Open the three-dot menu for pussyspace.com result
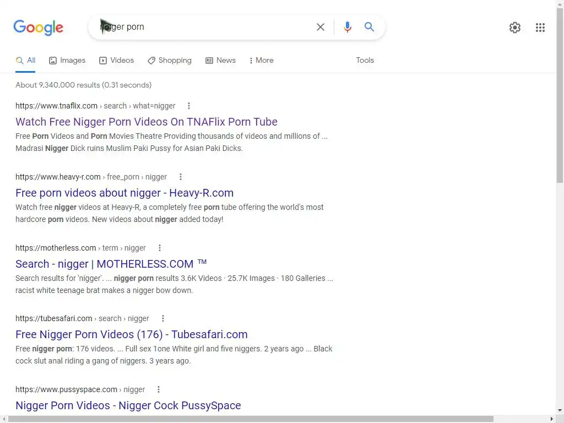This screenshot has height=423, width=564. 159,389
